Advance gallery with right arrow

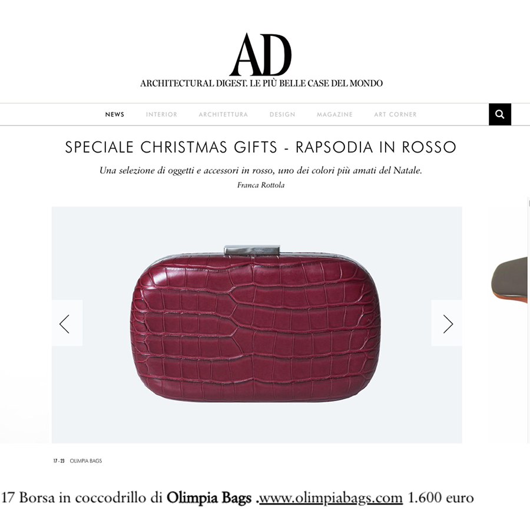446,323
